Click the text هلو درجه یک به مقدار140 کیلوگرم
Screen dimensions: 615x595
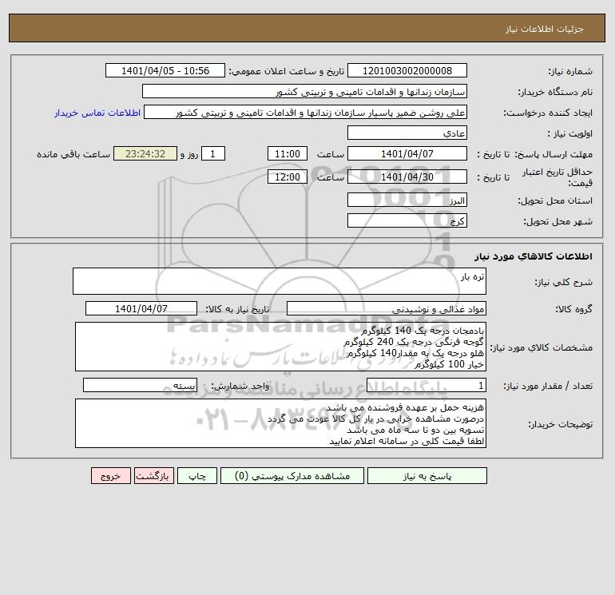(415, 353)
